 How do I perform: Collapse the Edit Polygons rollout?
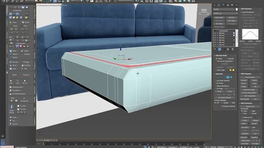pyautogui.click(x=245, y=74)
